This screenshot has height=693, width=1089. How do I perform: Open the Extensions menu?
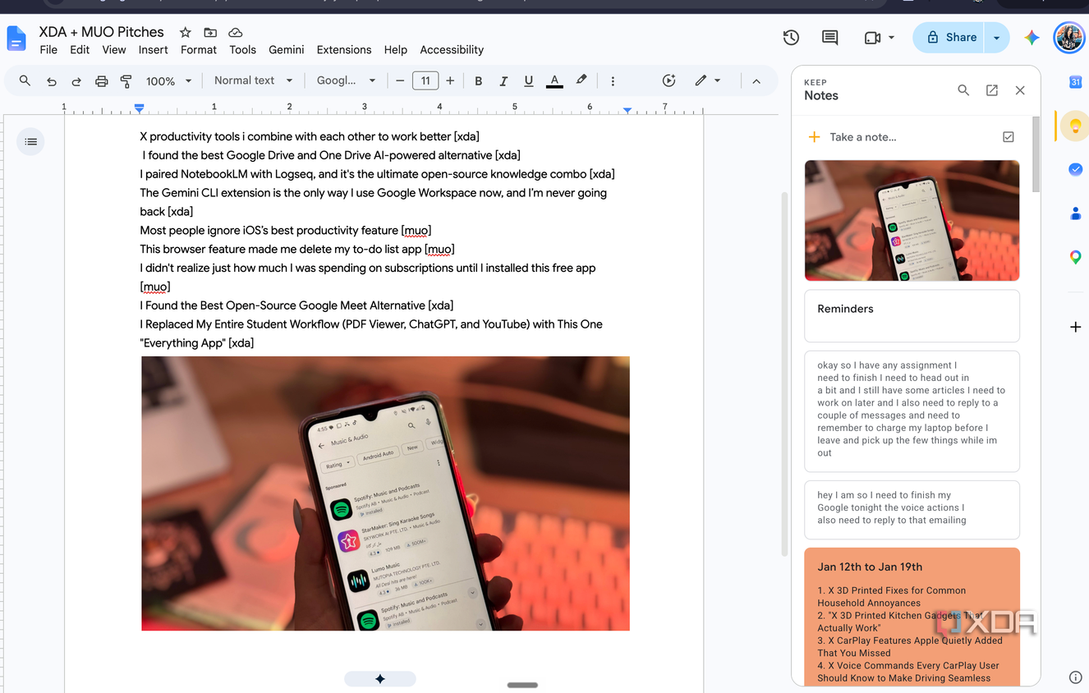(x=344, y=50)
